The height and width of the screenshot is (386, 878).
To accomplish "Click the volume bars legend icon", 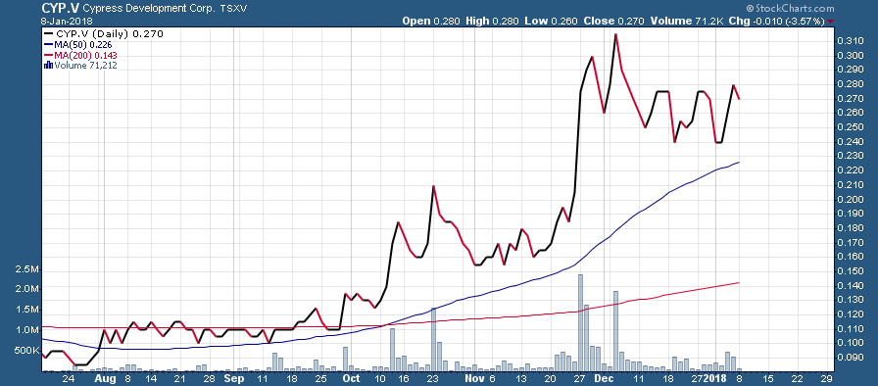I will [x=48, y=66].
